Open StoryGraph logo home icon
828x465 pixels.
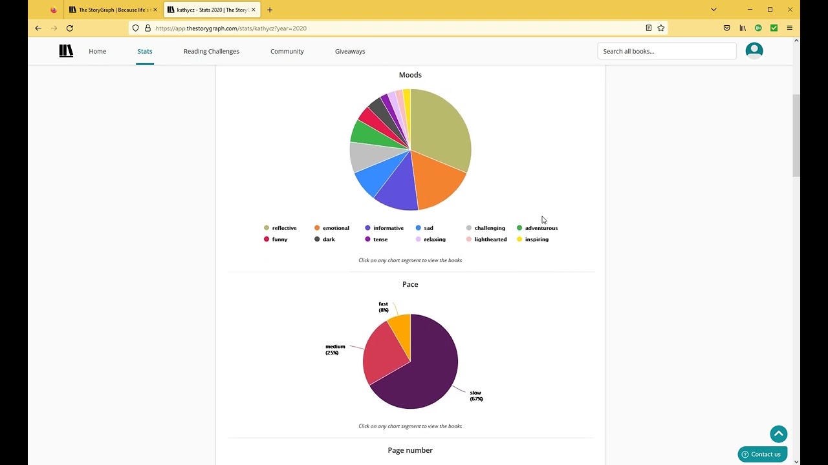pos(66,51)
